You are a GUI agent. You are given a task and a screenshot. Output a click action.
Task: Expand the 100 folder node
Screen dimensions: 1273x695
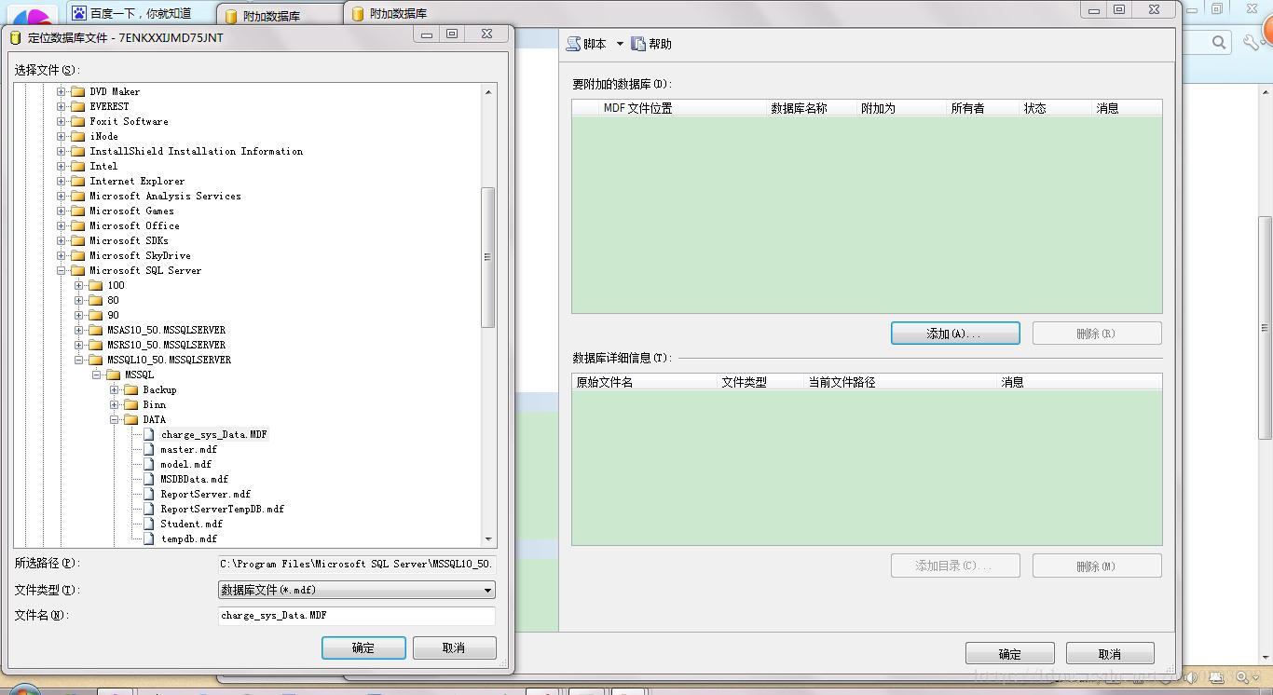click(x=79, y=285)
